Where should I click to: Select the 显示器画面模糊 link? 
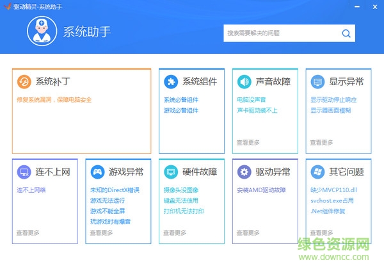(331, 110)
